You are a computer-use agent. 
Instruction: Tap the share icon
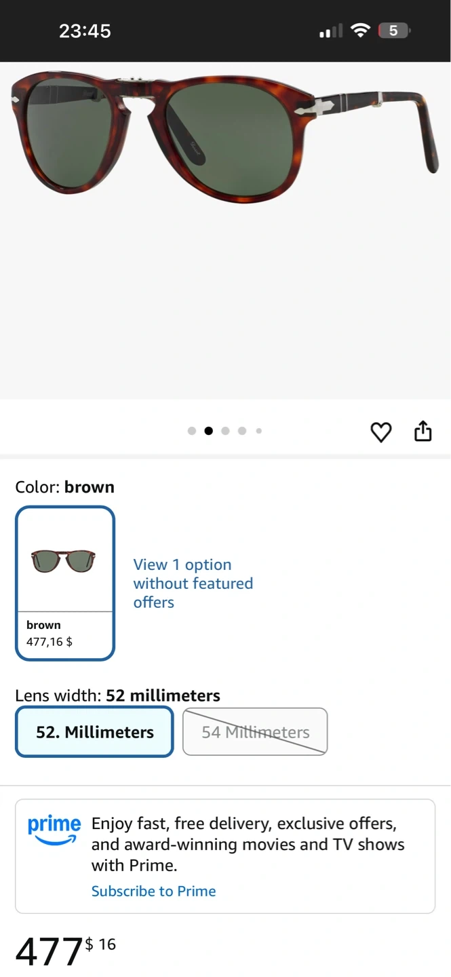(423, 431)
